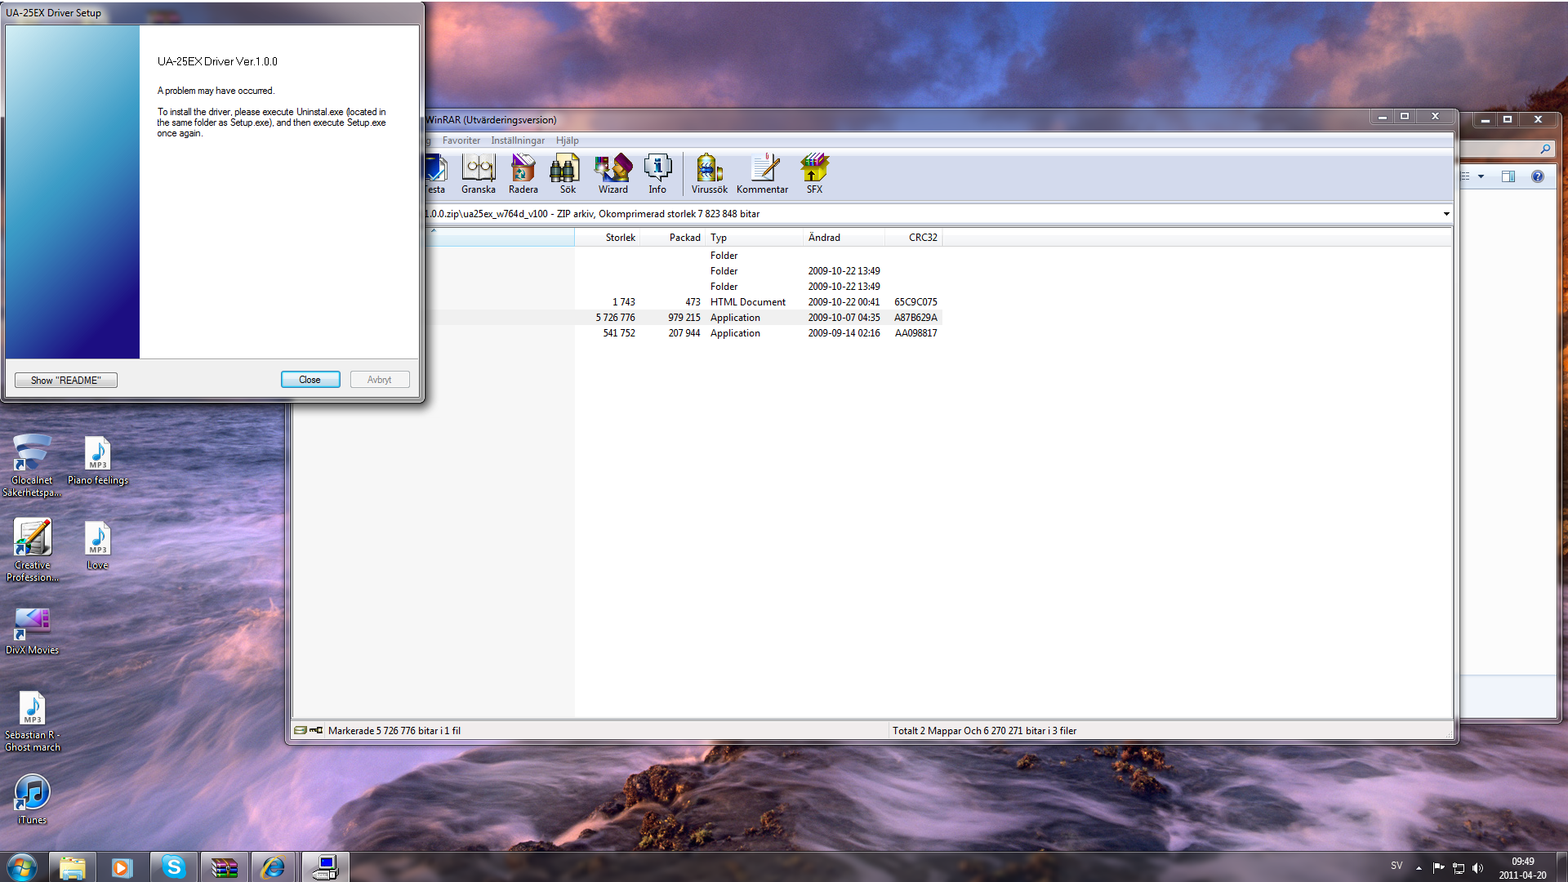Select the iTunes desktop shortcut
The height and width of the screenshot is (882, 1568).
click(32, 800)
